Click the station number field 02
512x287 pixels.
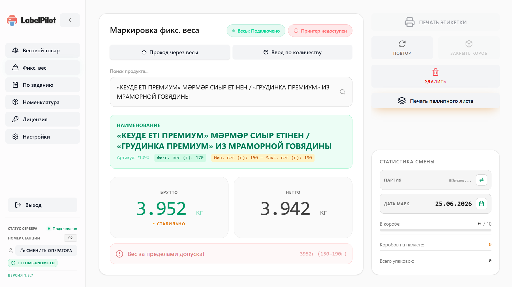pyautogui.click(x=71, y=238)
